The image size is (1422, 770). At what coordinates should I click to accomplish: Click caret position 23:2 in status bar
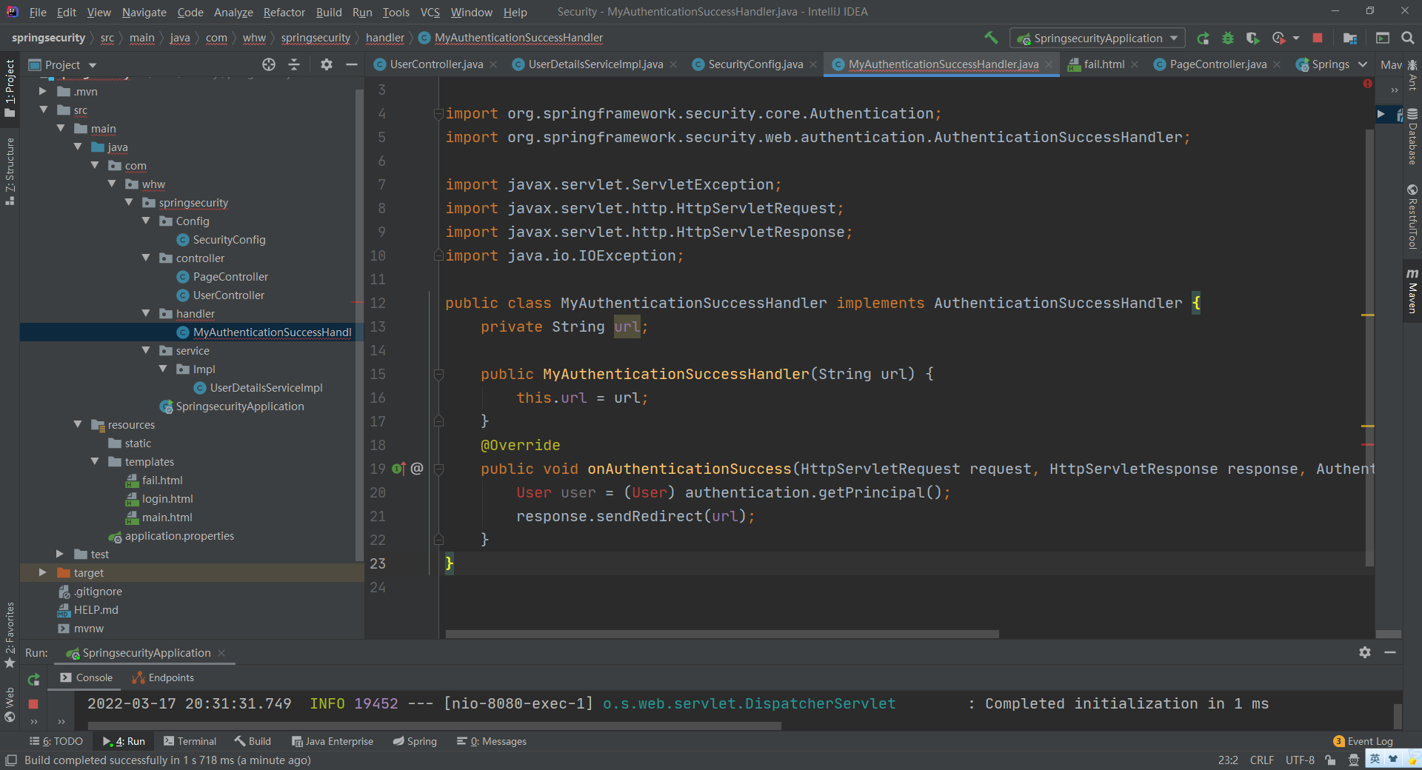pos(1228,760)
